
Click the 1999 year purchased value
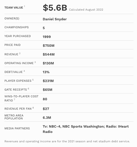[47, 37]
